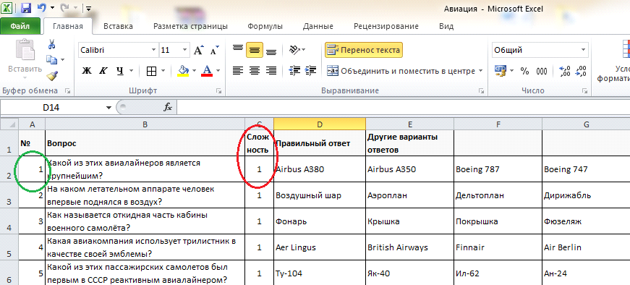Toggle Bold formatting (Ж)

86,71
